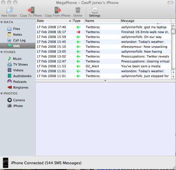Open the Camera lens icon
Screen dimensions: 176x170
(x=9, y=100)
